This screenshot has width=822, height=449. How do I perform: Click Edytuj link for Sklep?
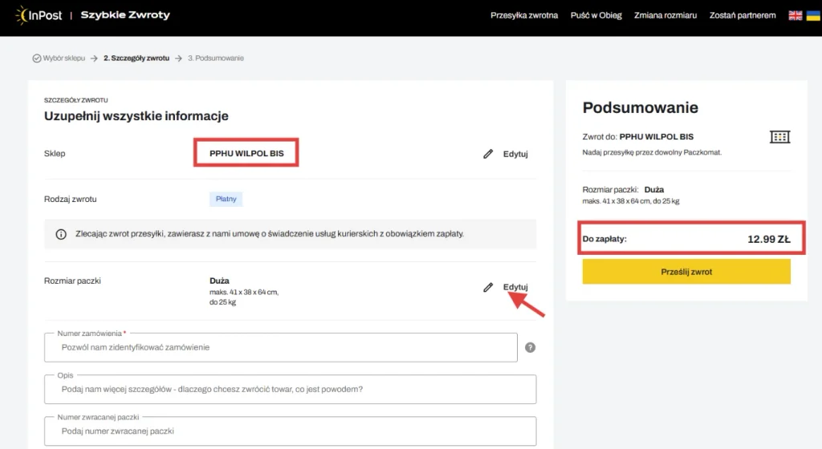pos(515,154)
